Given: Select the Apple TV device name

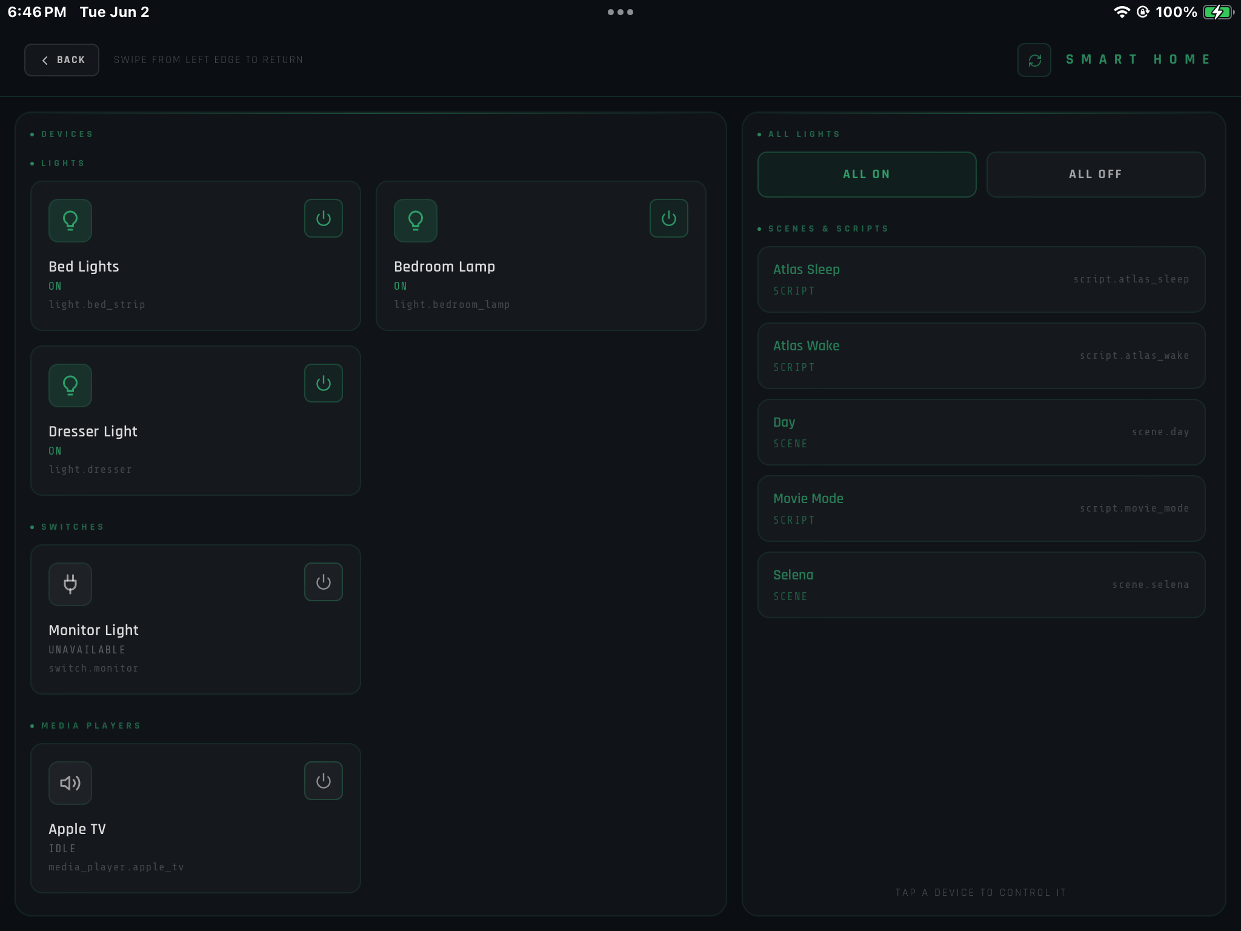Looking at the screenshot, I should click(x=77, y=829).
